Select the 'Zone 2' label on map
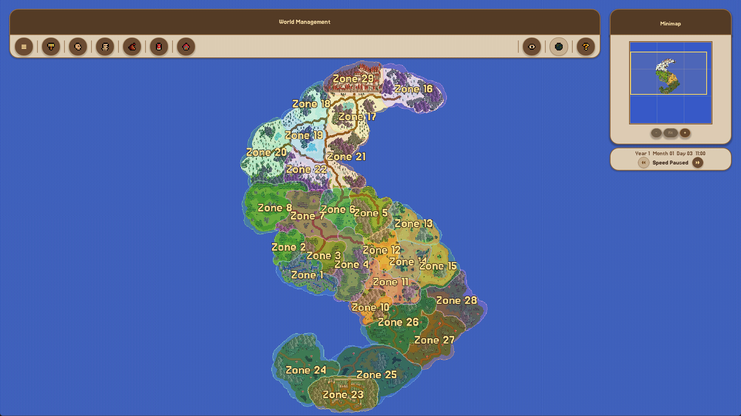741x416 pixels. coord(289,247)
